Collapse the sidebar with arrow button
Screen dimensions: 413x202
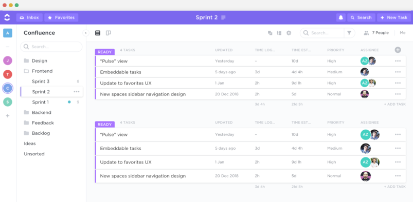[86, 33]
